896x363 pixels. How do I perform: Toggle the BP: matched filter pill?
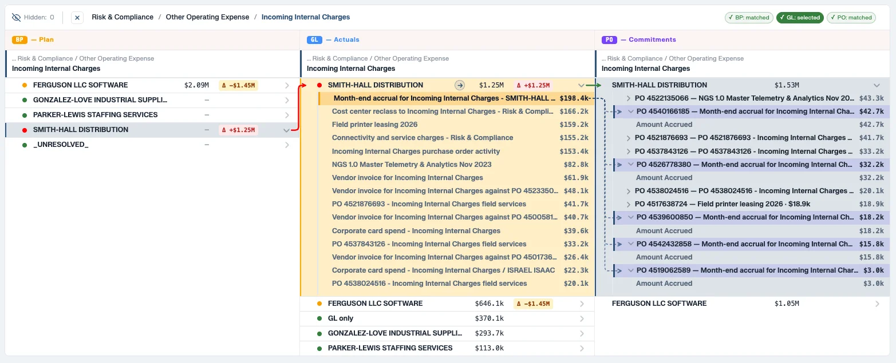(x=749, y=18)
